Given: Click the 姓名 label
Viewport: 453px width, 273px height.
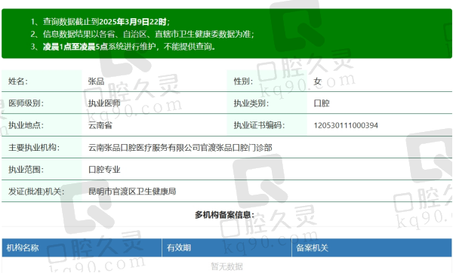Looking at the screenshot, I should (18, 81).
